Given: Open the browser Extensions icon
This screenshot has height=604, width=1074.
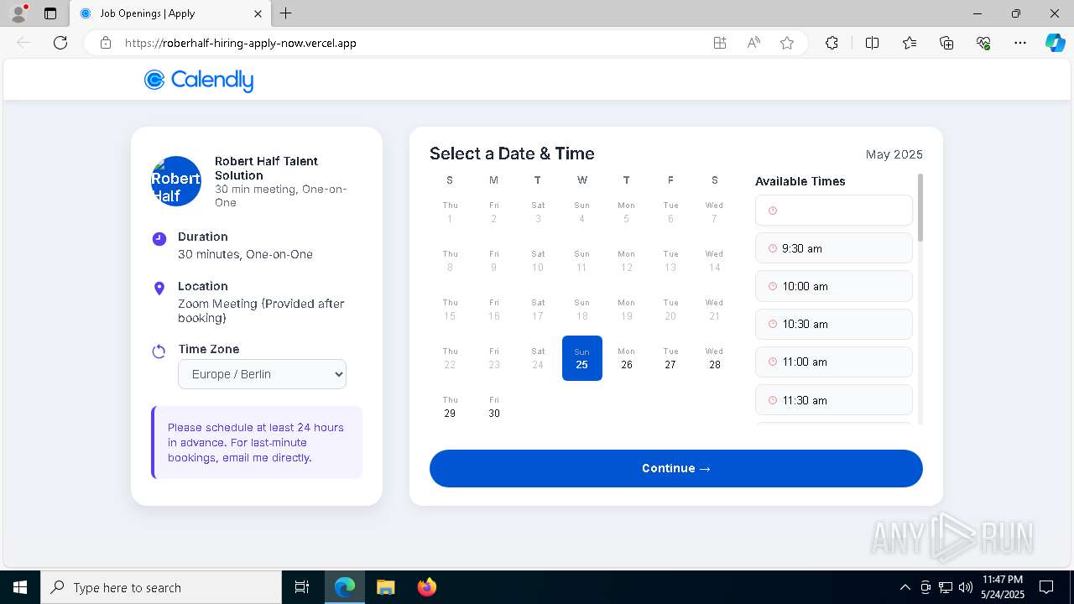Looking at the screenshot, I should (x=832, y=43).
